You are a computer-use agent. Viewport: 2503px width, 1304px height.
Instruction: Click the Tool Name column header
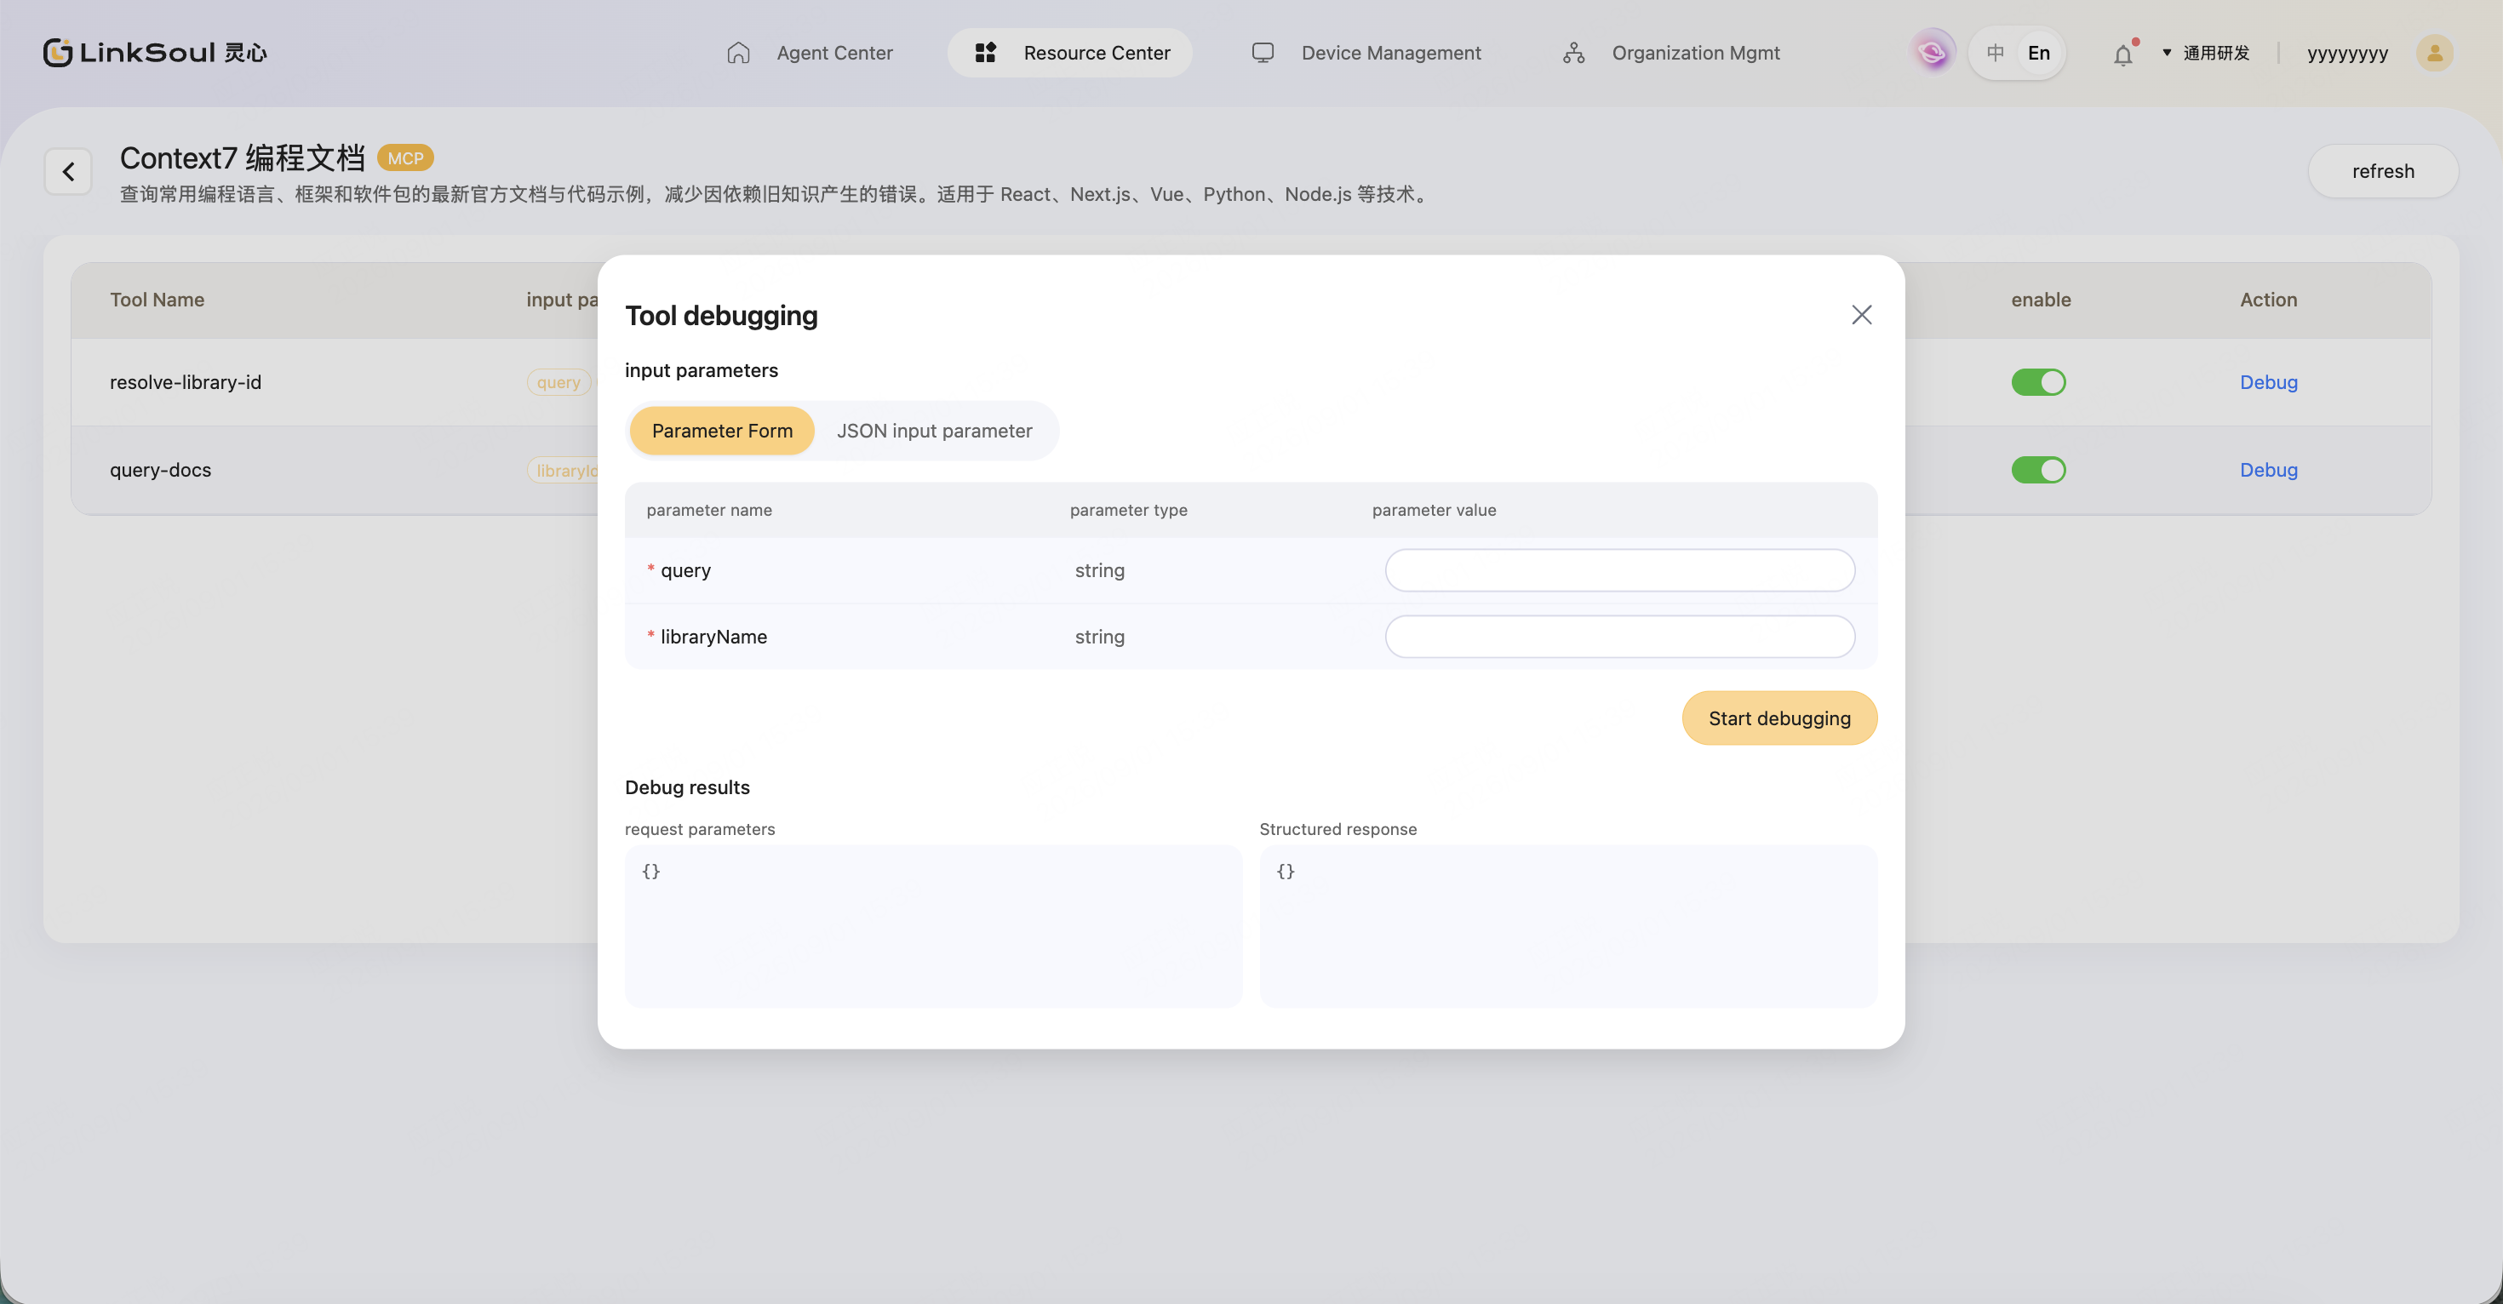(x=157, y=300)
